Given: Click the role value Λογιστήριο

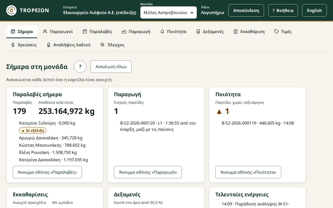Looking at the screenshot, I should (x=213, y=12).
